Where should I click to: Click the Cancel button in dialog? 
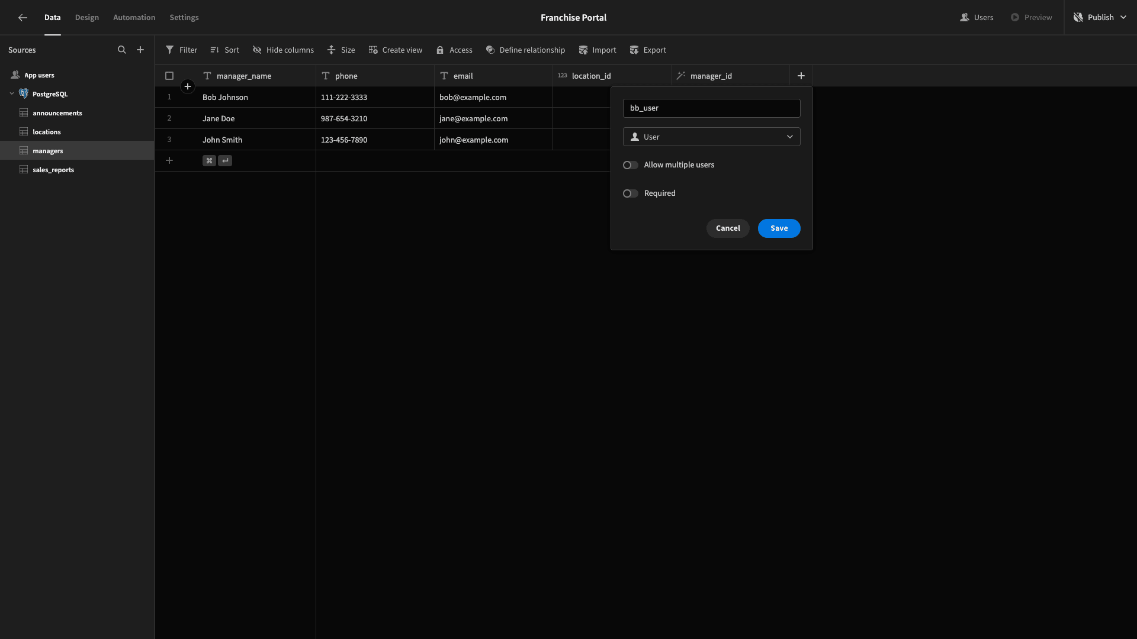[x=728, y=228]
